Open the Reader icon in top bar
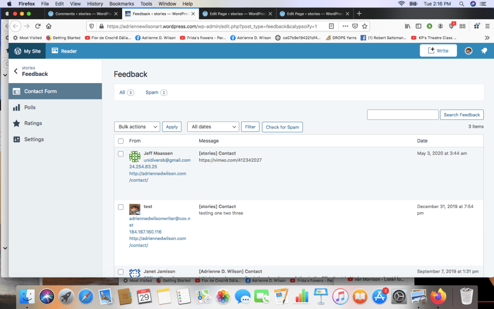Screen dimensions: 494x309 (x=55, y=51)
